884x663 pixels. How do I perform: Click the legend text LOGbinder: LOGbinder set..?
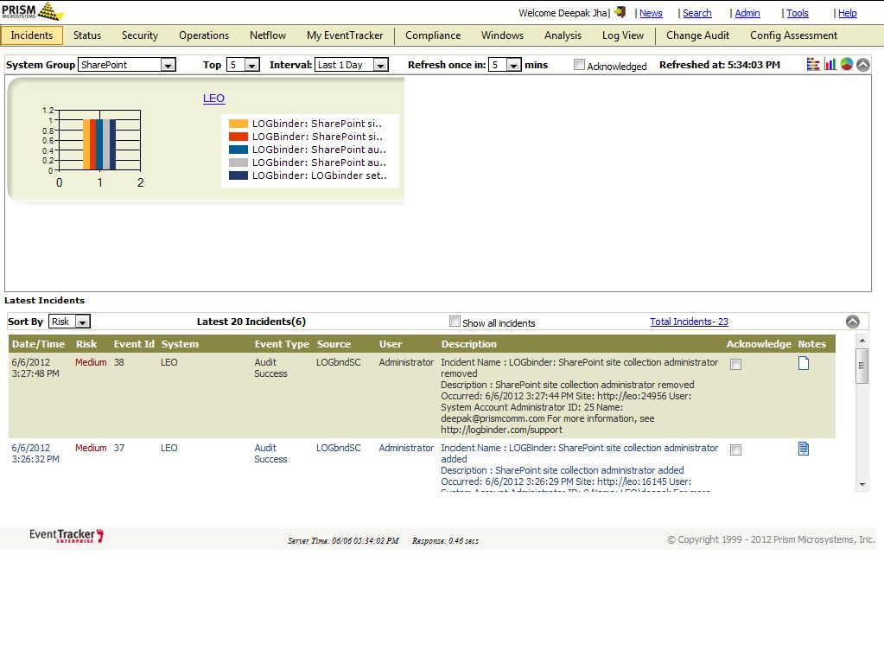point(320,175)
